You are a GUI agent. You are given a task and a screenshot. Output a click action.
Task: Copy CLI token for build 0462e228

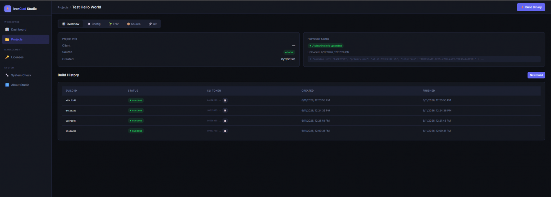click(x=225, y=110)
